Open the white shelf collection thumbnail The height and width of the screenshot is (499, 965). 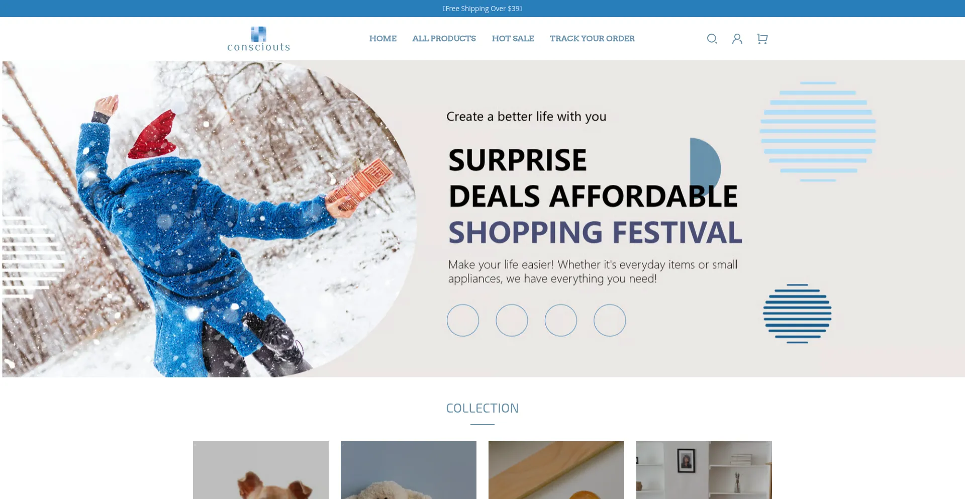point(704,470)
